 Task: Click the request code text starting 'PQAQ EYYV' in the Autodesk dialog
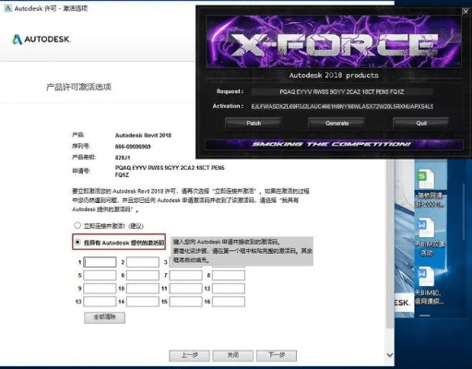coord(170,172)
